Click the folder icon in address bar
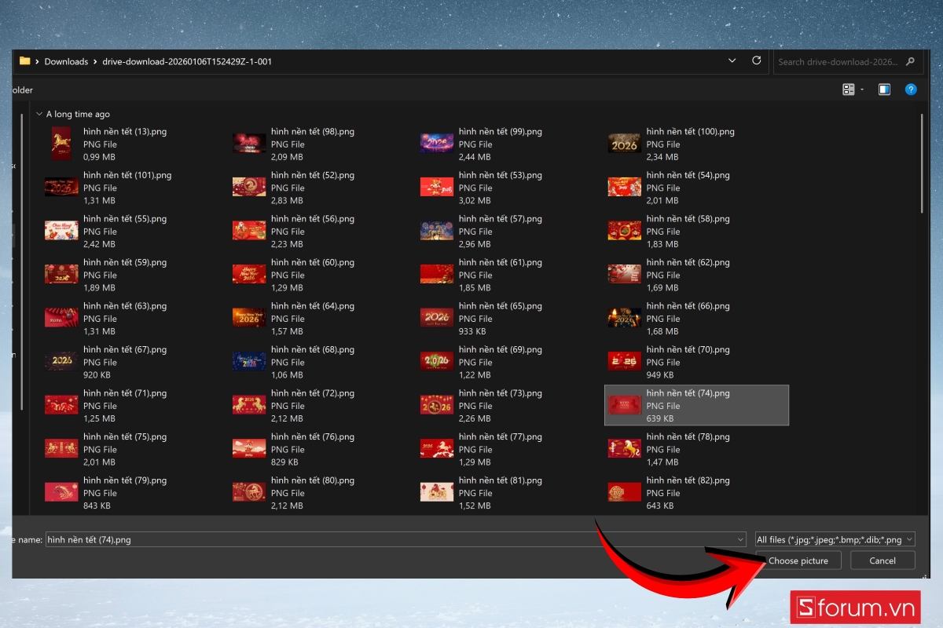This screenshot has width=943, height=628. 24,61
